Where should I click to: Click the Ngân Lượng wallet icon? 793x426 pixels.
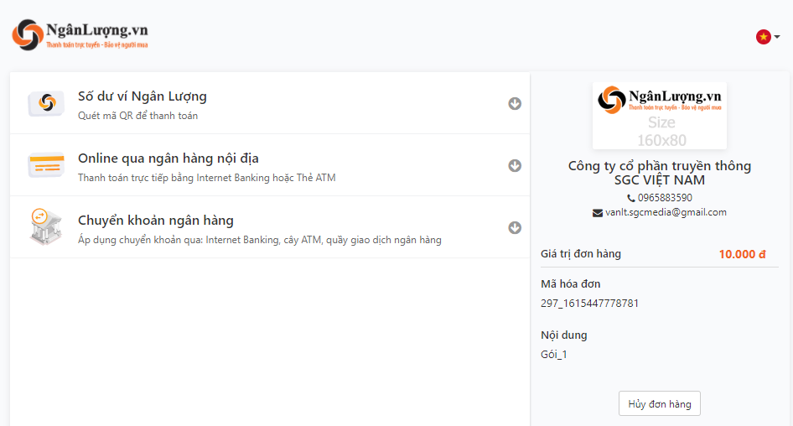[x=45, y=103]
